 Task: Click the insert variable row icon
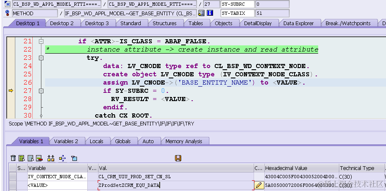pos(22,158)
